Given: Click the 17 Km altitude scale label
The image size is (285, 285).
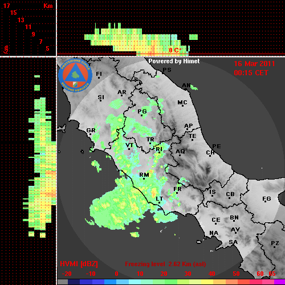Looking at the screenshot, I should (6, 6).
